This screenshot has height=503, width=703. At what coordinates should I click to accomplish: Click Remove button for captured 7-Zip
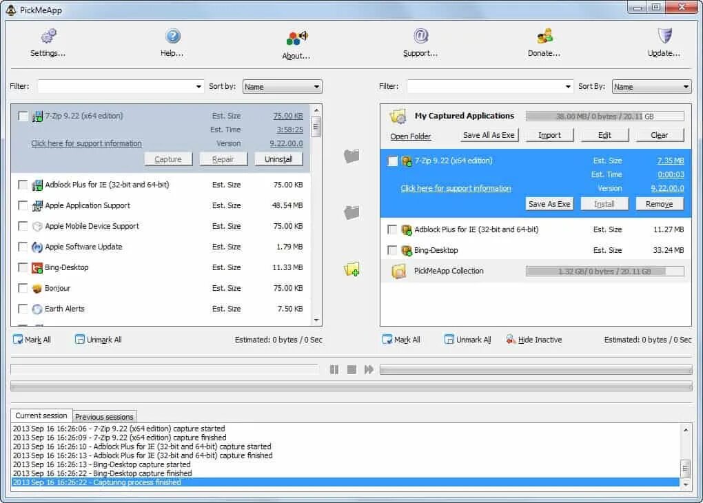[660, 204]
